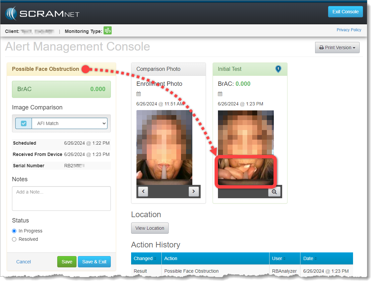Click the Exit Console button
The height and width of the screenshot is (284, 374).
pos(345,12)
